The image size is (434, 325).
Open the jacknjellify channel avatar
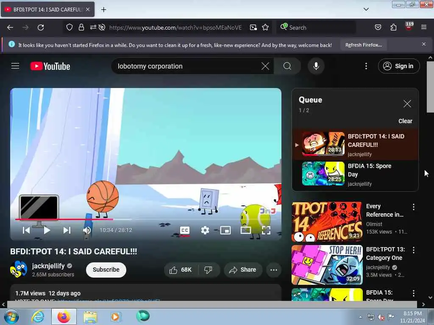19,269
